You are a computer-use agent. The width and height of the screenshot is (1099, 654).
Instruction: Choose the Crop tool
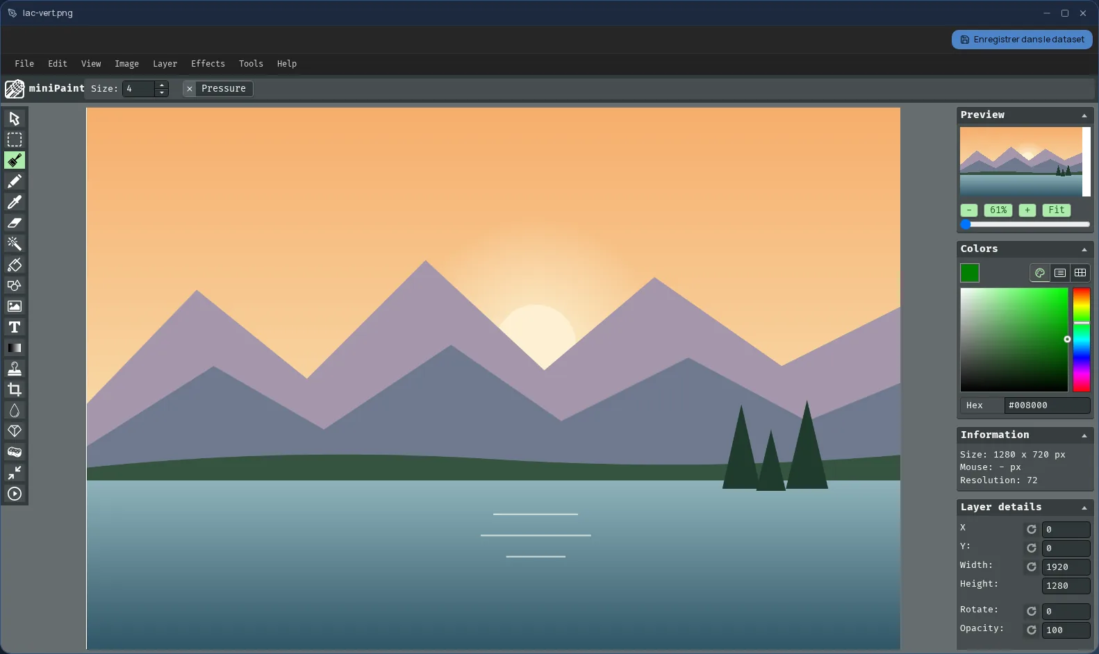click(15, 389)
